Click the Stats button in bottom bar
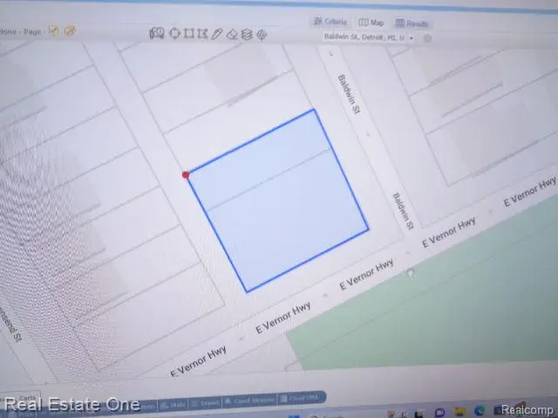This screenshot has width=558, height=418. click(x=173, y=405)
